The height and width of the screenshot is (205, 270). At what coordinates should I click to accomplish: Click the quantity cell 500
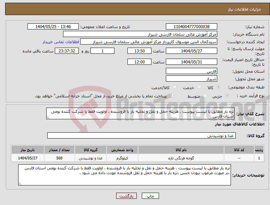pos(59,158)
